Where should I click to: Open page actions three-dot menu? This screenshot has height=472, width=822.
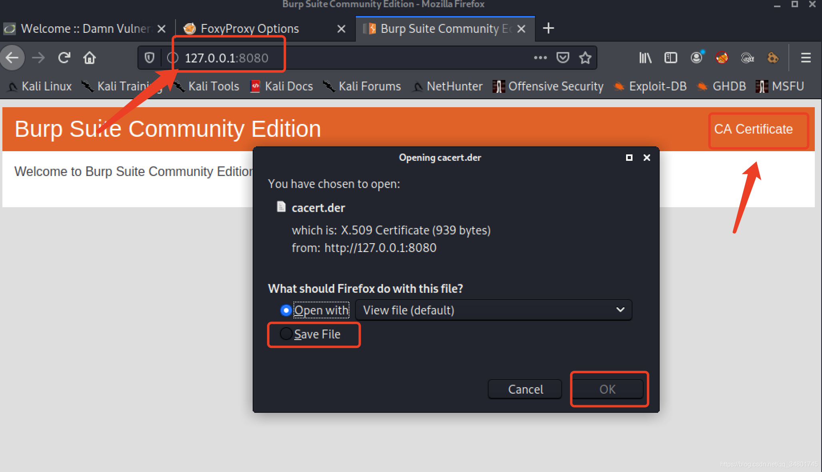tap(540, 58)
